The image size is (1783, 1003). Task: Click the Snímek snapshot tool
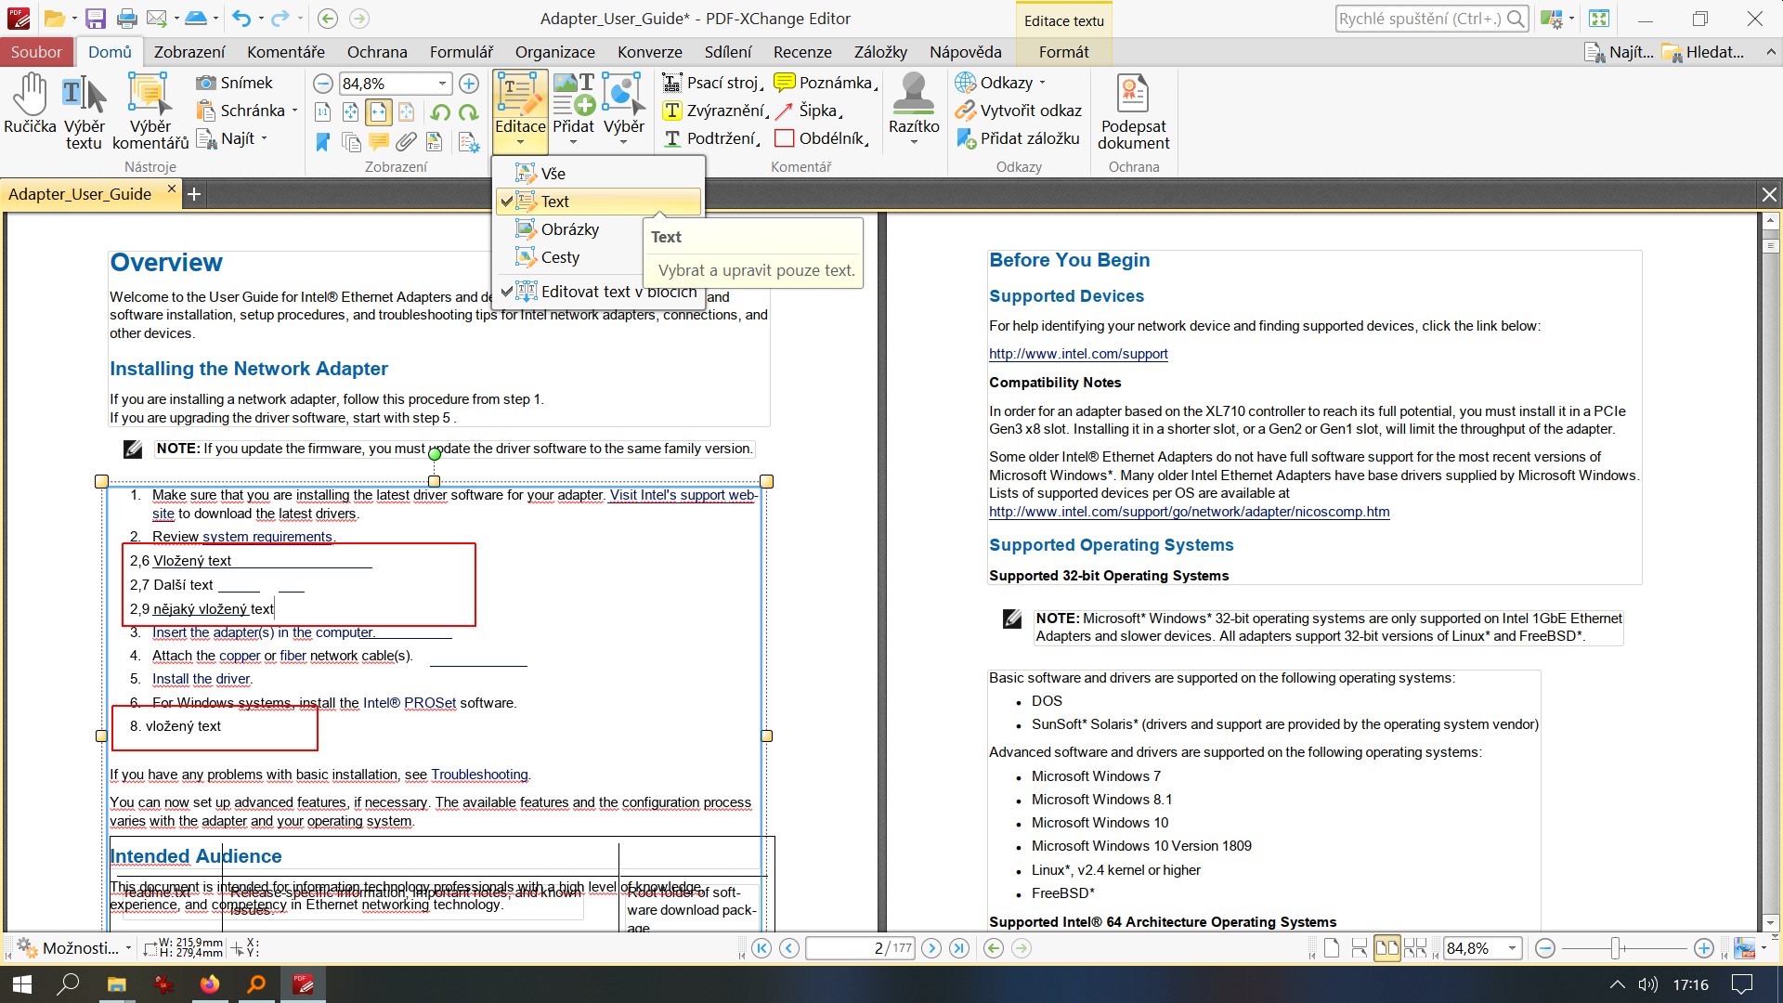pos(235,83)
